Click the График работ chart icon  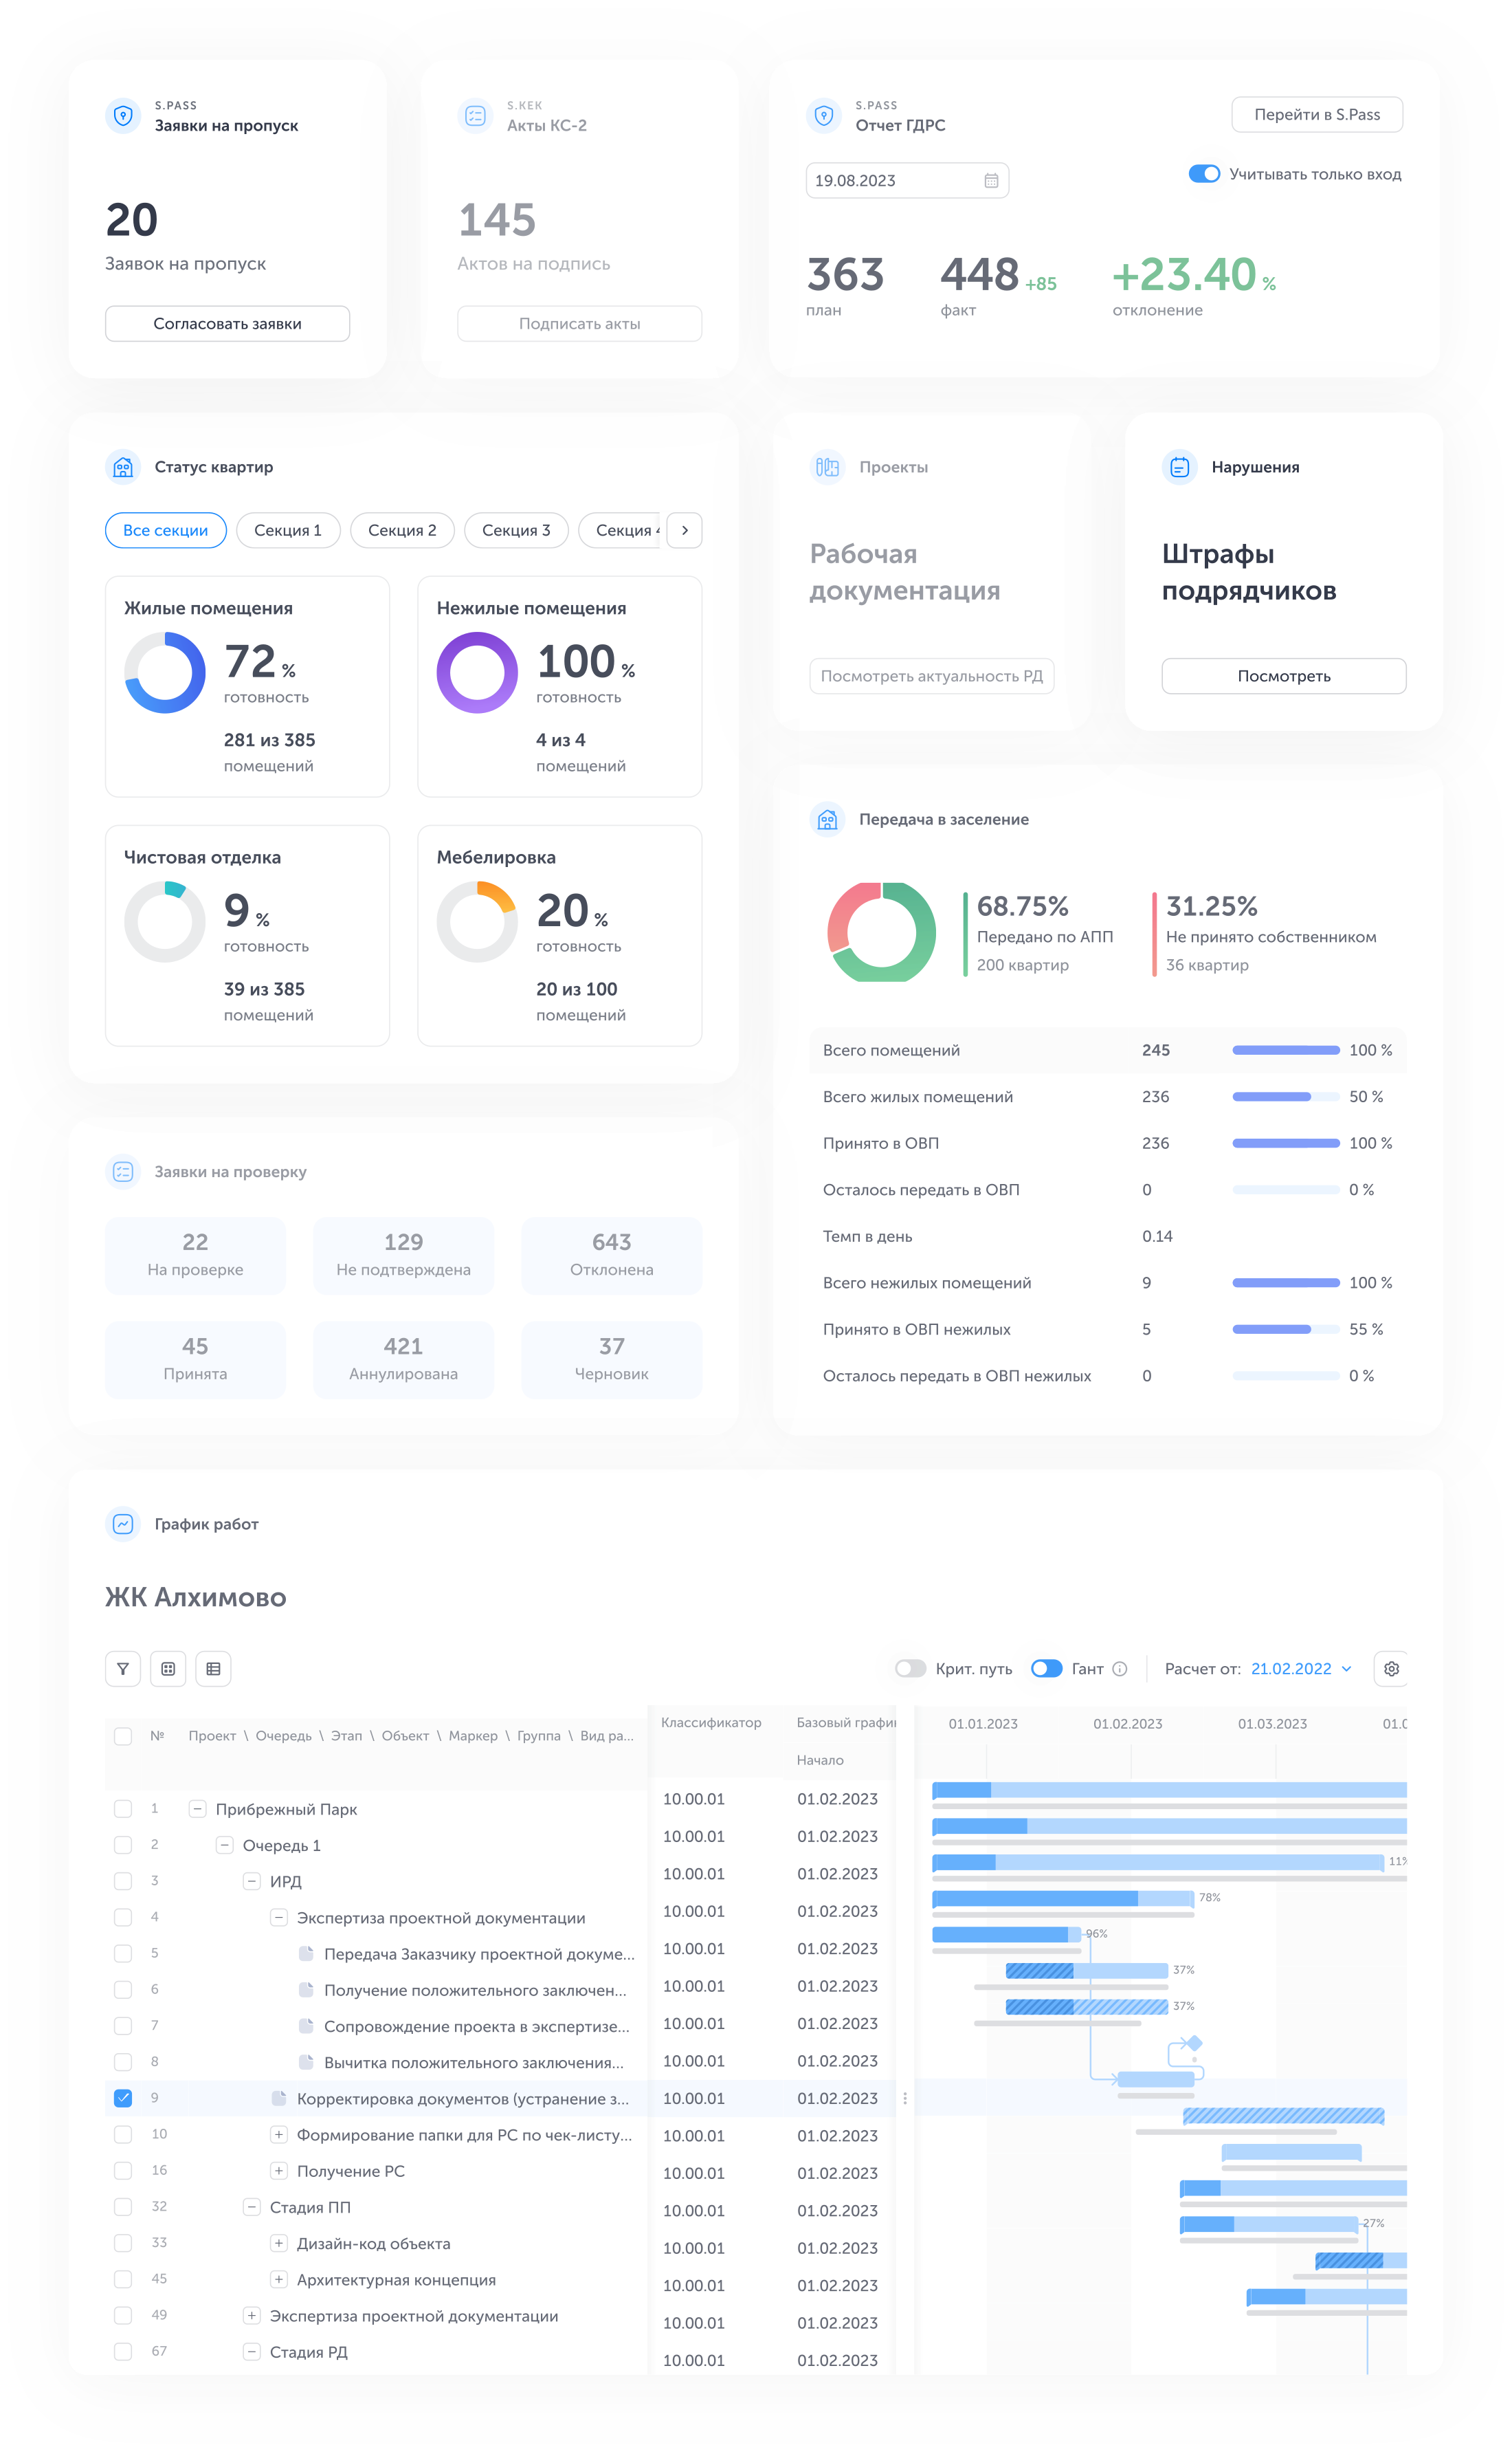123,1524
